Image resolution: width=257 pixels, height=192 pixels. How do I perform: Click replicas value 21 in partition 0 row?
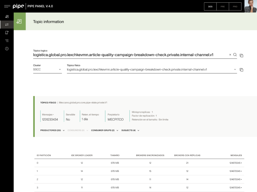(x=187, y=163)
